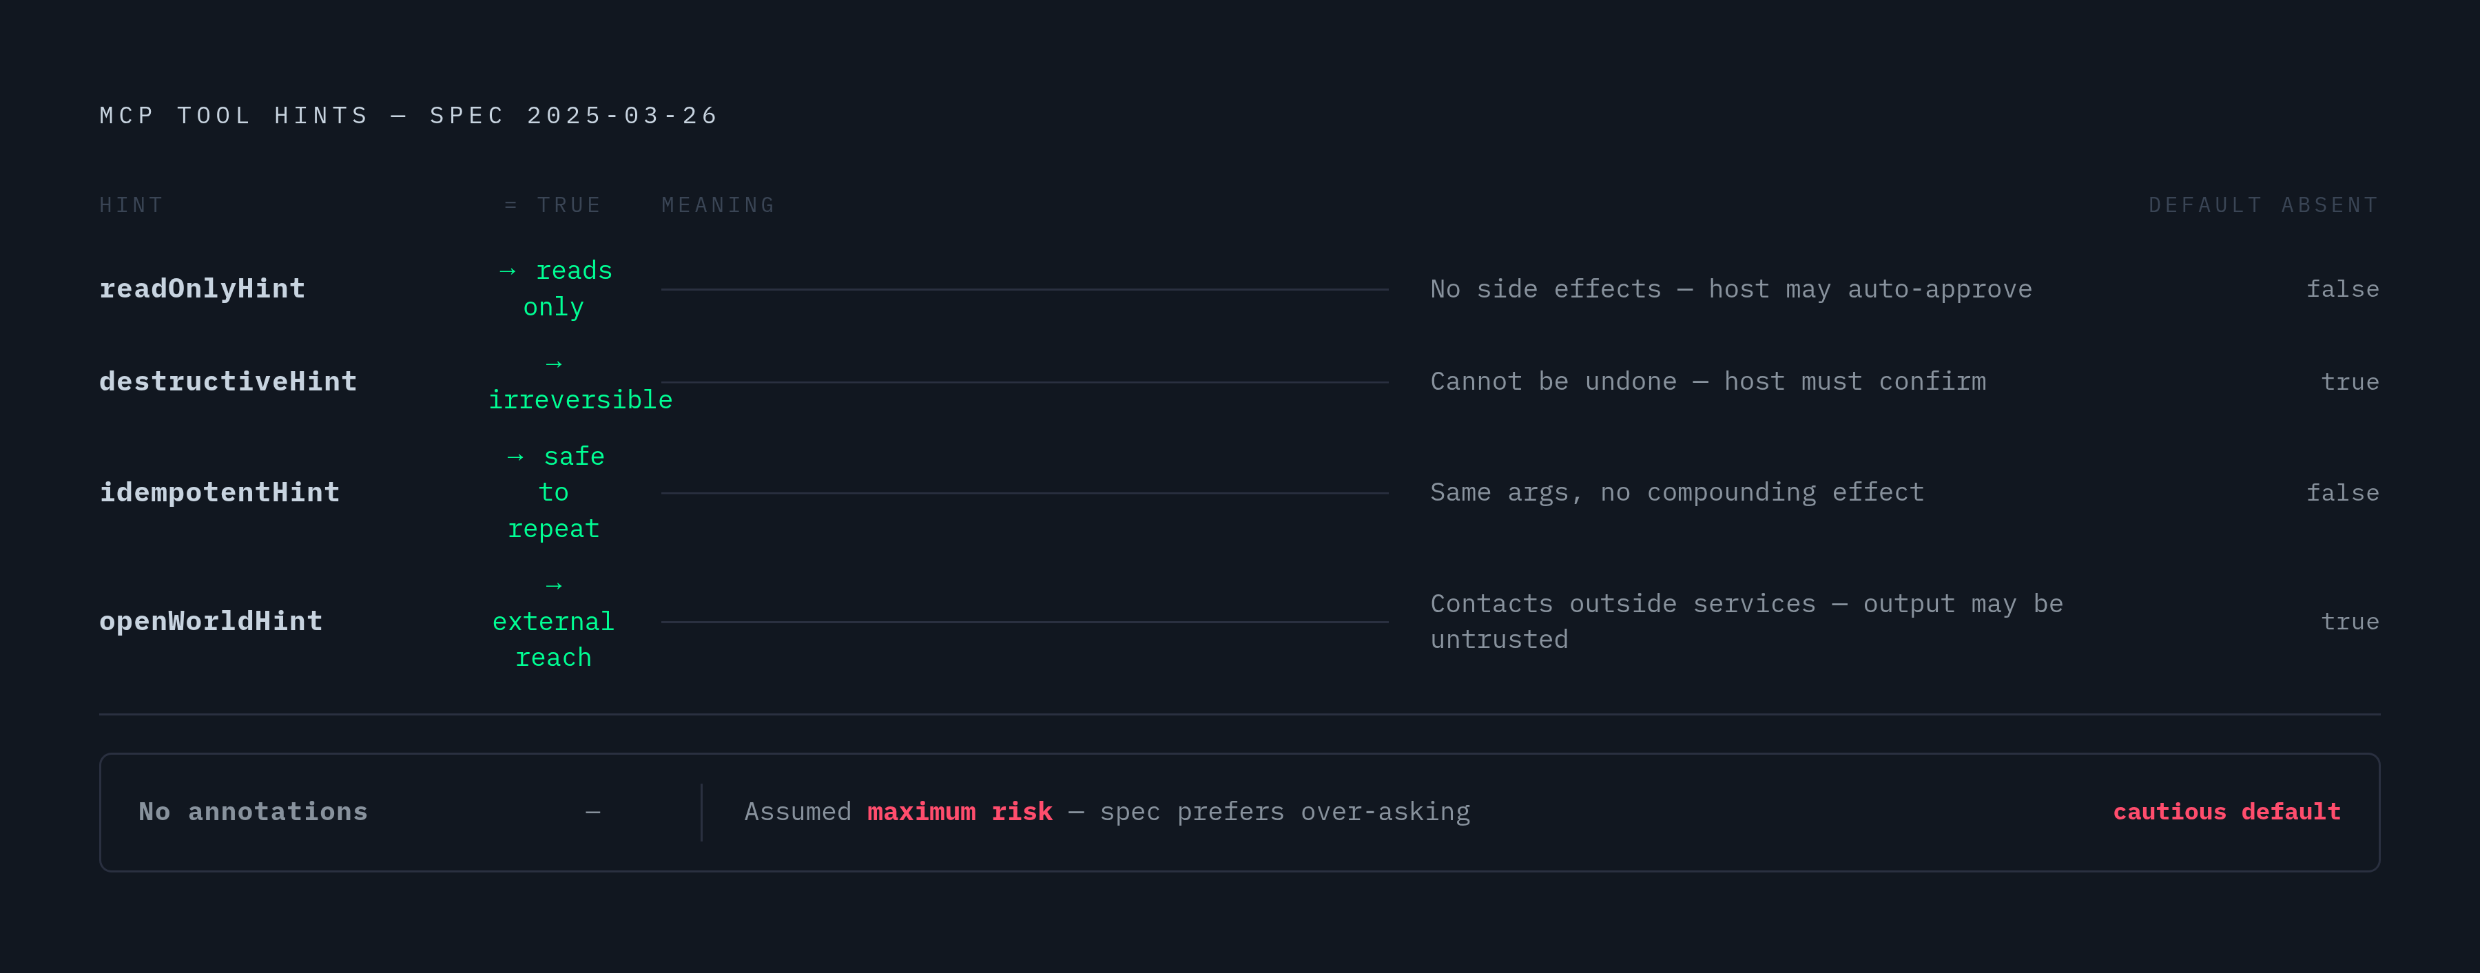This screenshot has height=973, width=2480.
Task: Click the 'false' default in idempotentHint row
Action: point(2342,493)
